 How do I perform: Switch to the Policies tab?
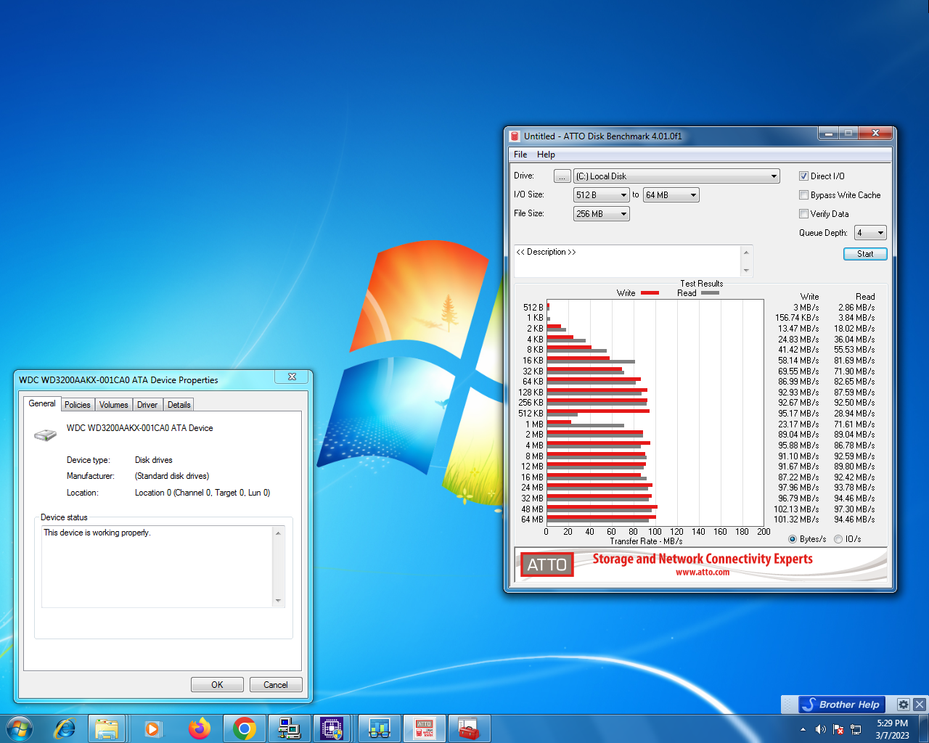pos(78,405)
